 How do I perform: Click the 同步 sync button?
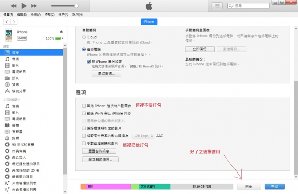point(249,187)
